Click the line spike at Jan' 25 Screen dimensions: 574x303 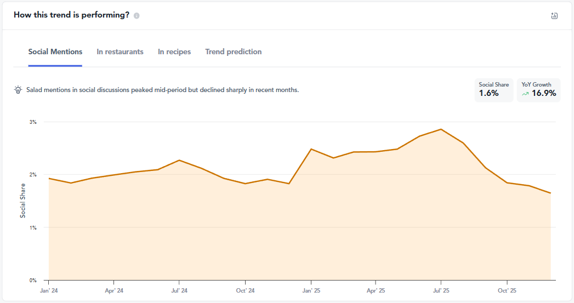311,149
